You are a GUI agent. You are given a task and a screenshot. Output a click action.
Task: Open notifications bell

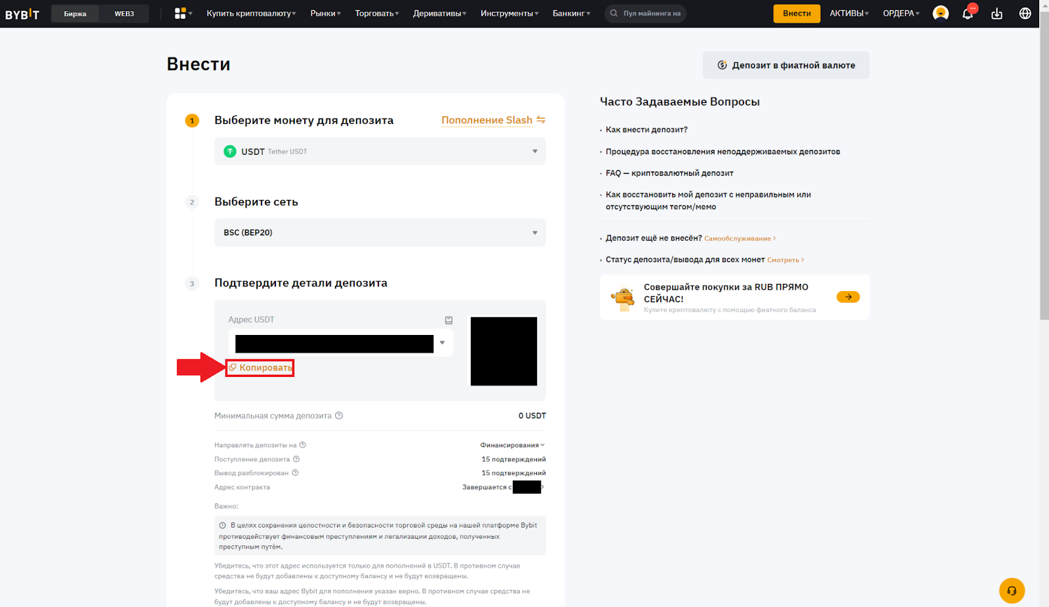pyautogui.click(x=968, y=13)
